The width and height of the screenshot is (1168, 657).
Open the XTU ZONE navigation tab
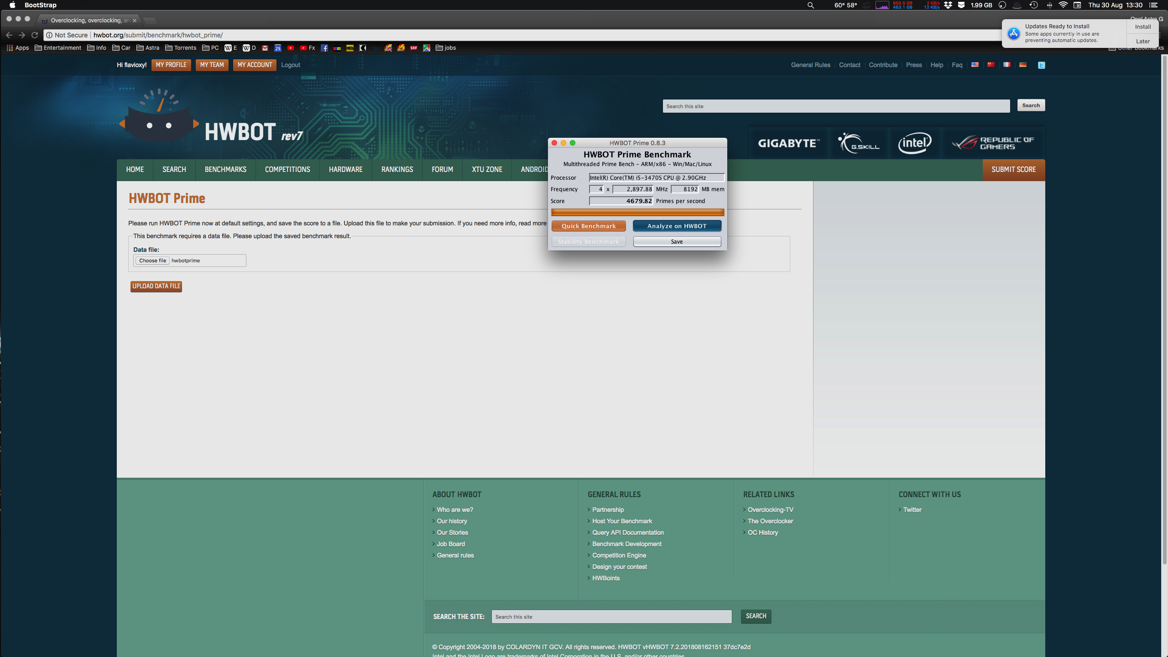point(487,170)
